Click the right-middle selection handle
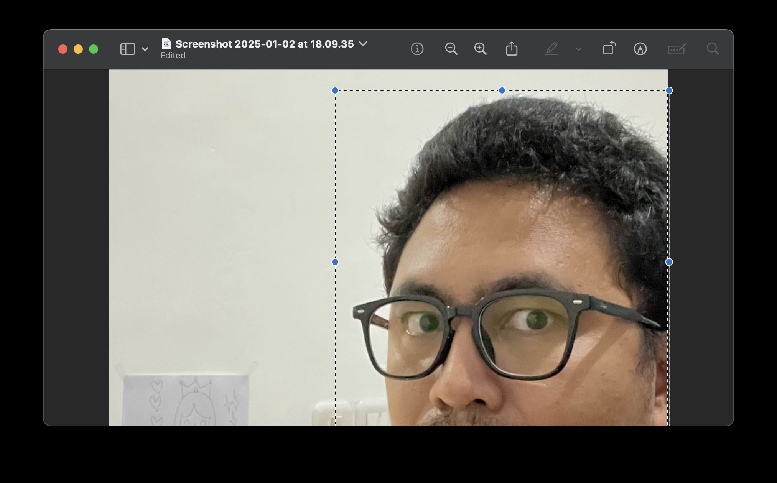Image resolution: width=777 pixels, height=483 pixels. click(x=669, y=262)
